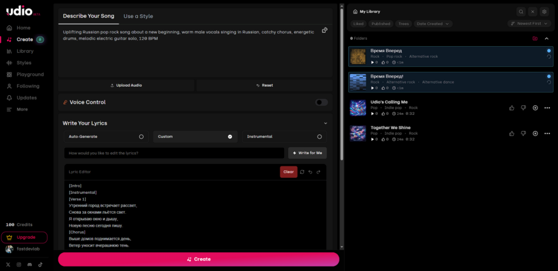Click the lyrics edit instruction field

[x=174, y=153]
